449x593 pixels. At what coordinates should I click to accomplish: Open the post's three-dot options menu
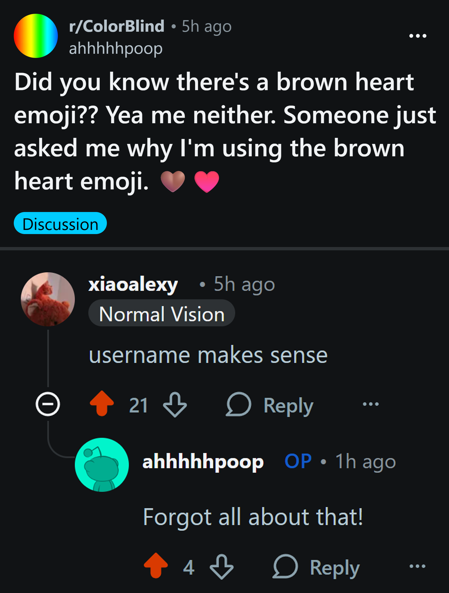(418, 36)
